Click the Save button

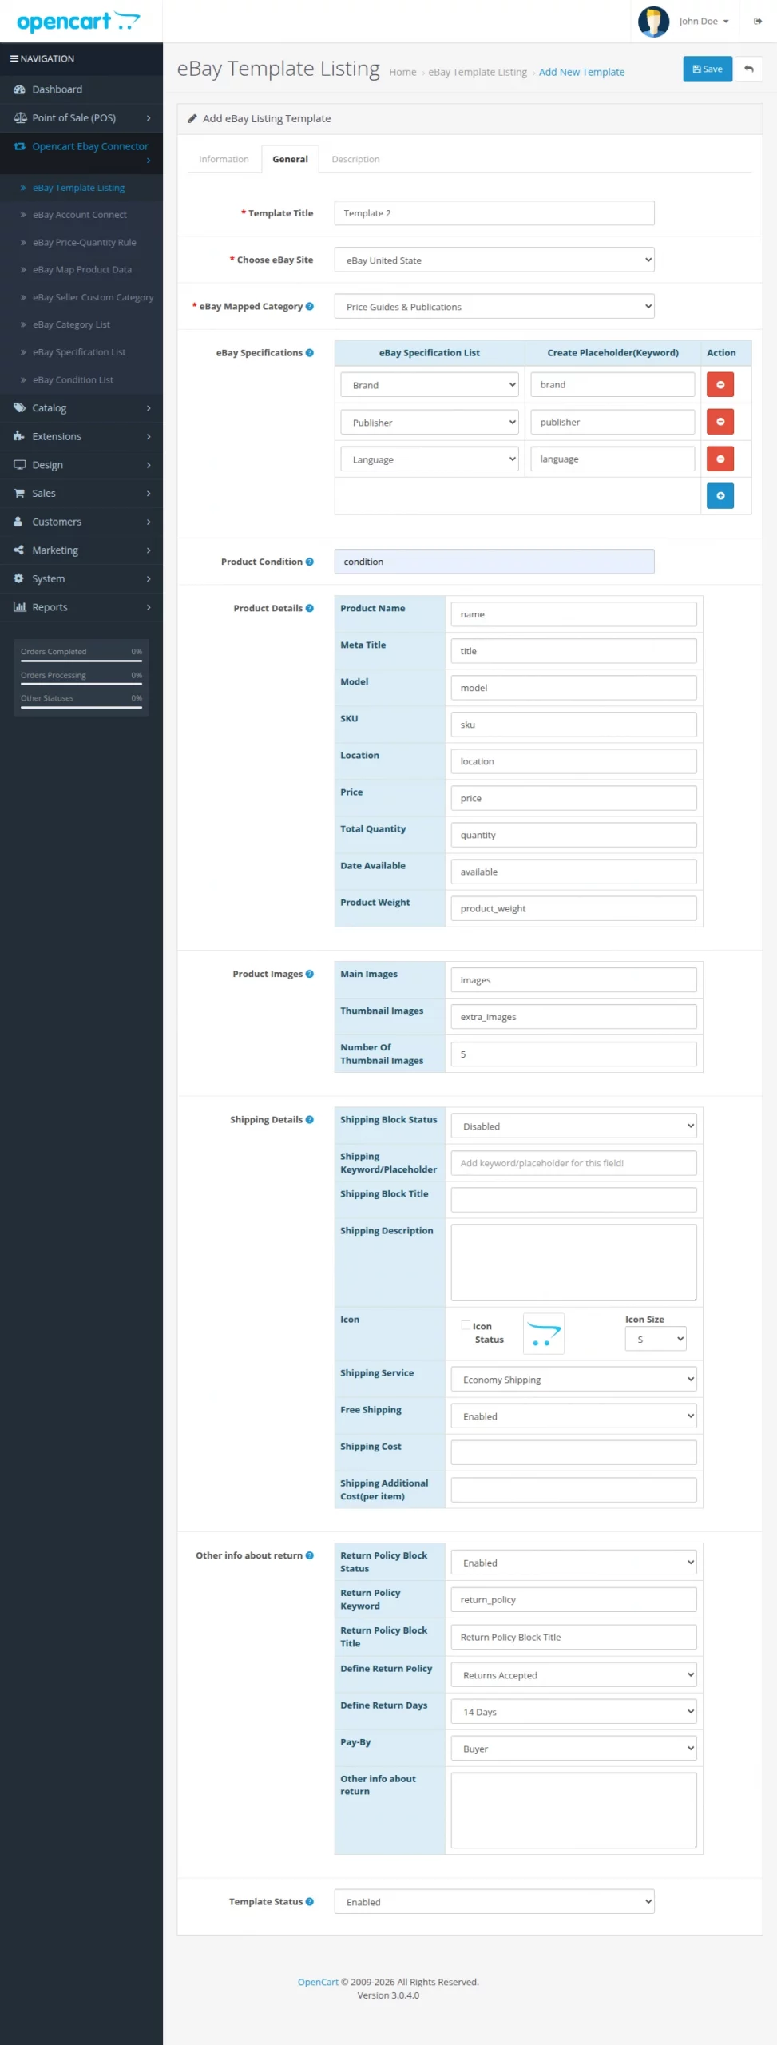(707, 69)
